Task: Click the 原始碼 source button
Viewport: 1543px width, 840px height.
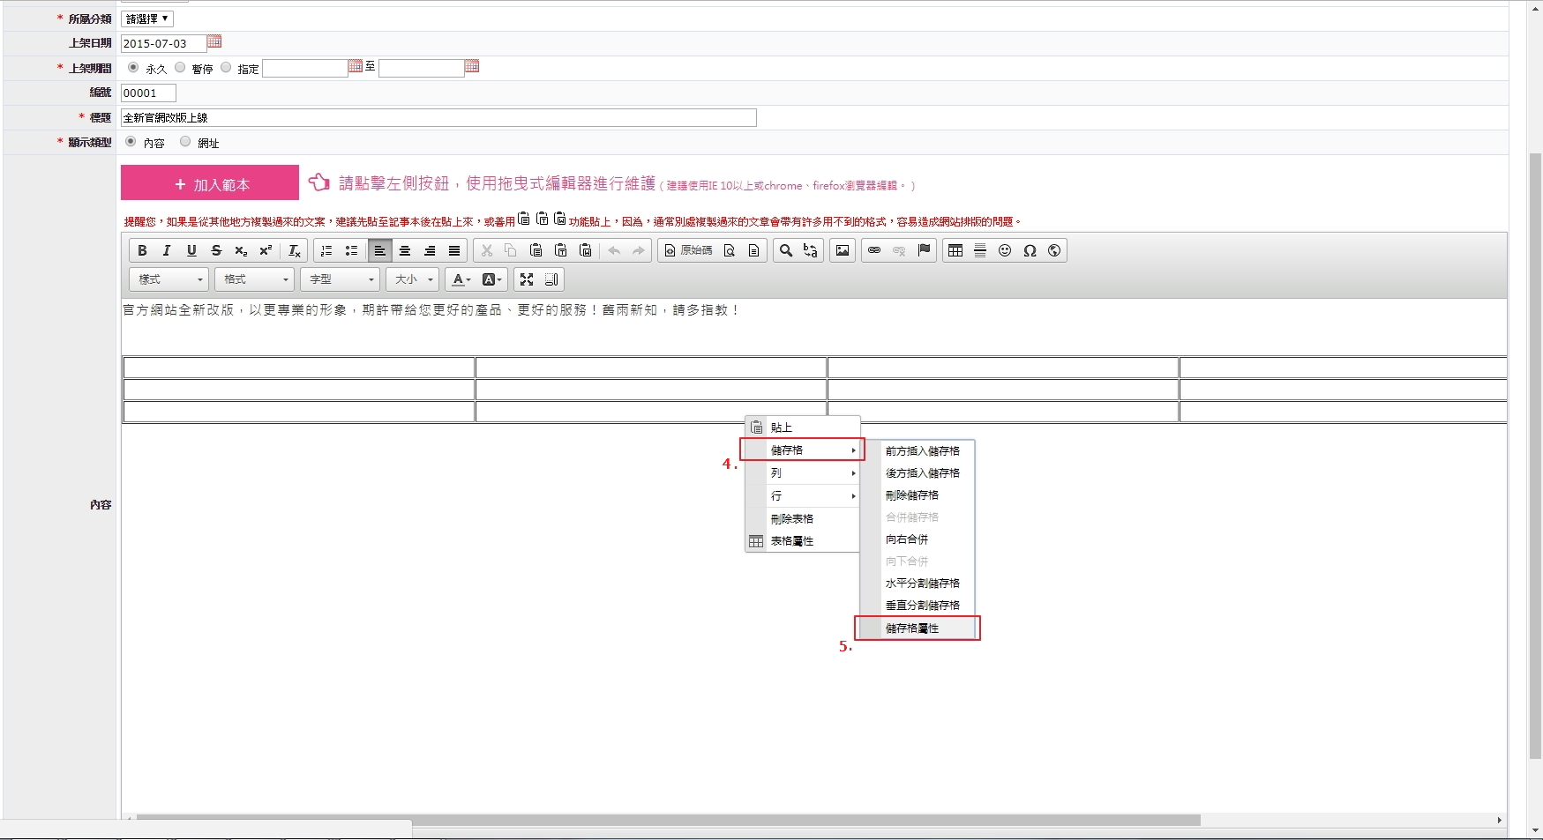Action: pyautogui.click(x=688, y=251)
